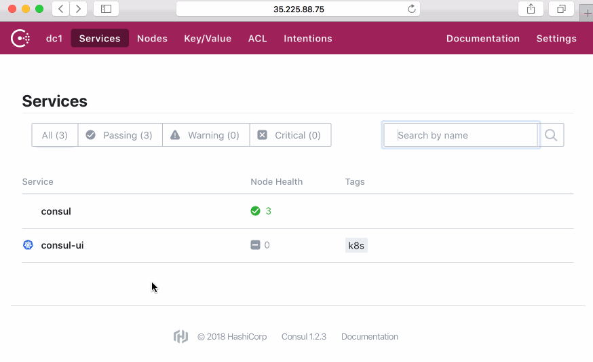The height and width of the screenshot is (362, 593).
Task: Click the node count 0 for consul-ui
Action: click(267, 245)
